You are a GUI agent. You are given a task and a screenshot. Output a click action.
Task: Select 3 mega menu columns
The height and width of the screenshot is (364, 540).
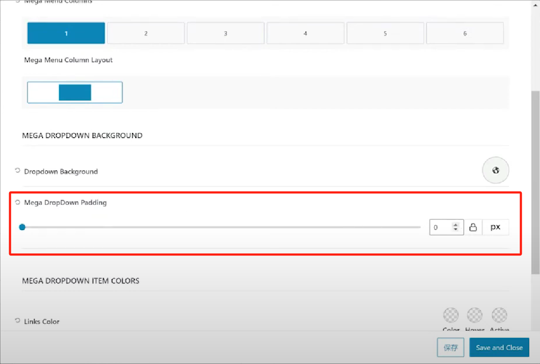(x=225, y=33)
